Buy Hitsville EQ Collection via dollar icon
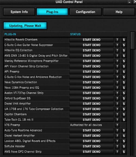Image resolution: width=136 pixels, height=157 pixels. tap(124, 50)
